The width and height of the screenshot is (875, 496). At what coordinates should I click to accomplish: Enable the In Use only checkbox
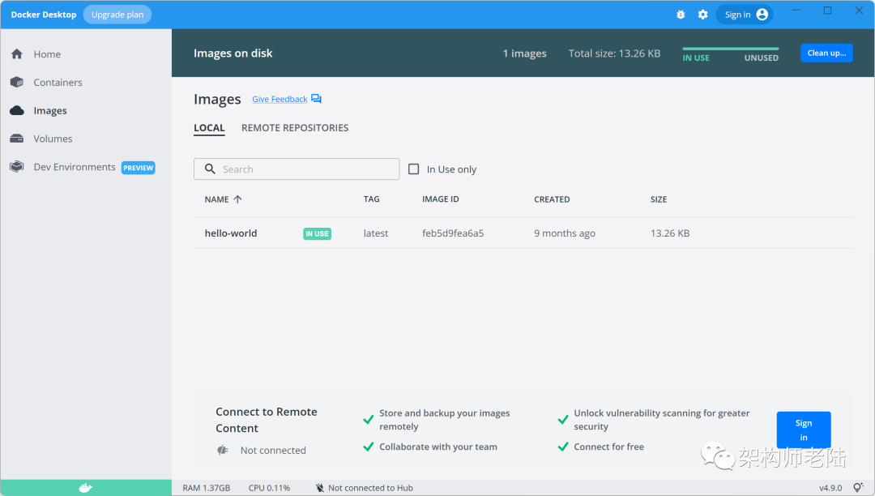(414, 169)
